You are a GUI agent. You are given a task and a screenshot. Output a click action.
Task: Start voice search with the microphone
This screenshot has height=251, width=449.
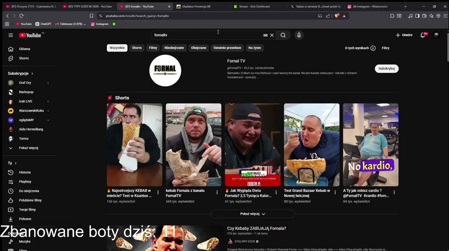click(x=299, y=35)
